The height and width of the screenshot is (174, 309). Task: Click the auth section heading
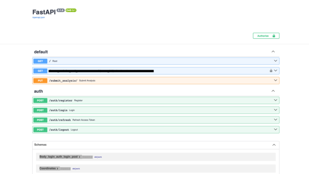39,91
